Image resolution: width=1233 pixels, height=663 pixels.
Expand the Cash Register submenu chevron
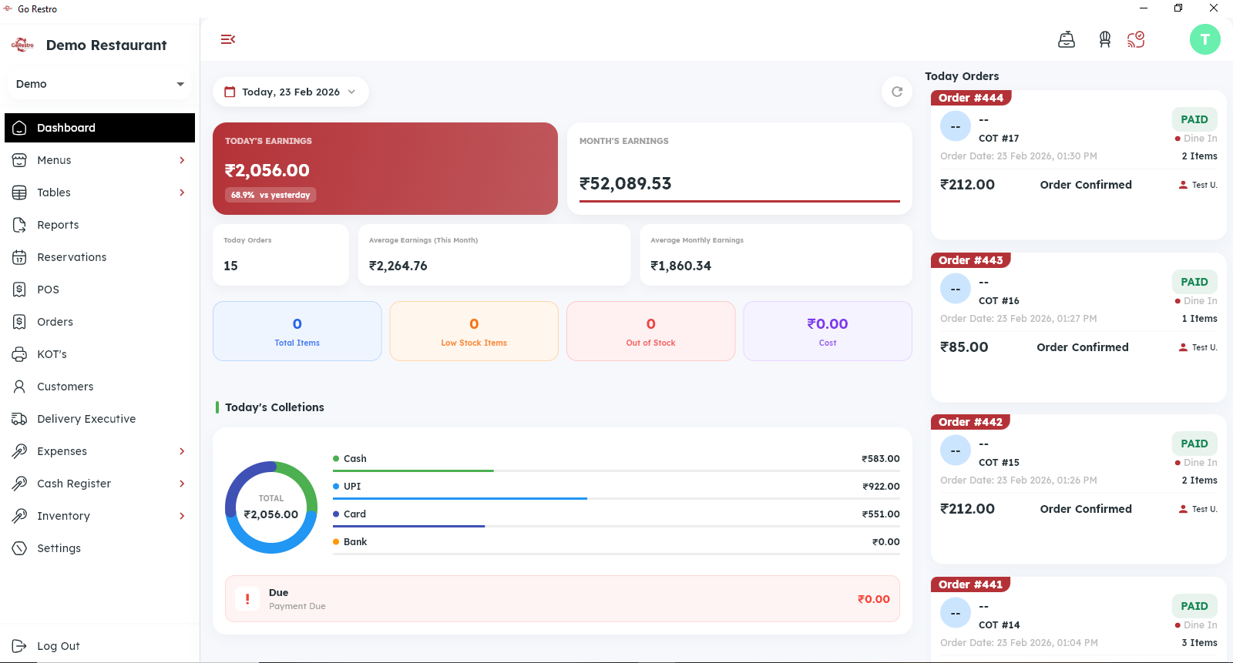pos(182,484)
